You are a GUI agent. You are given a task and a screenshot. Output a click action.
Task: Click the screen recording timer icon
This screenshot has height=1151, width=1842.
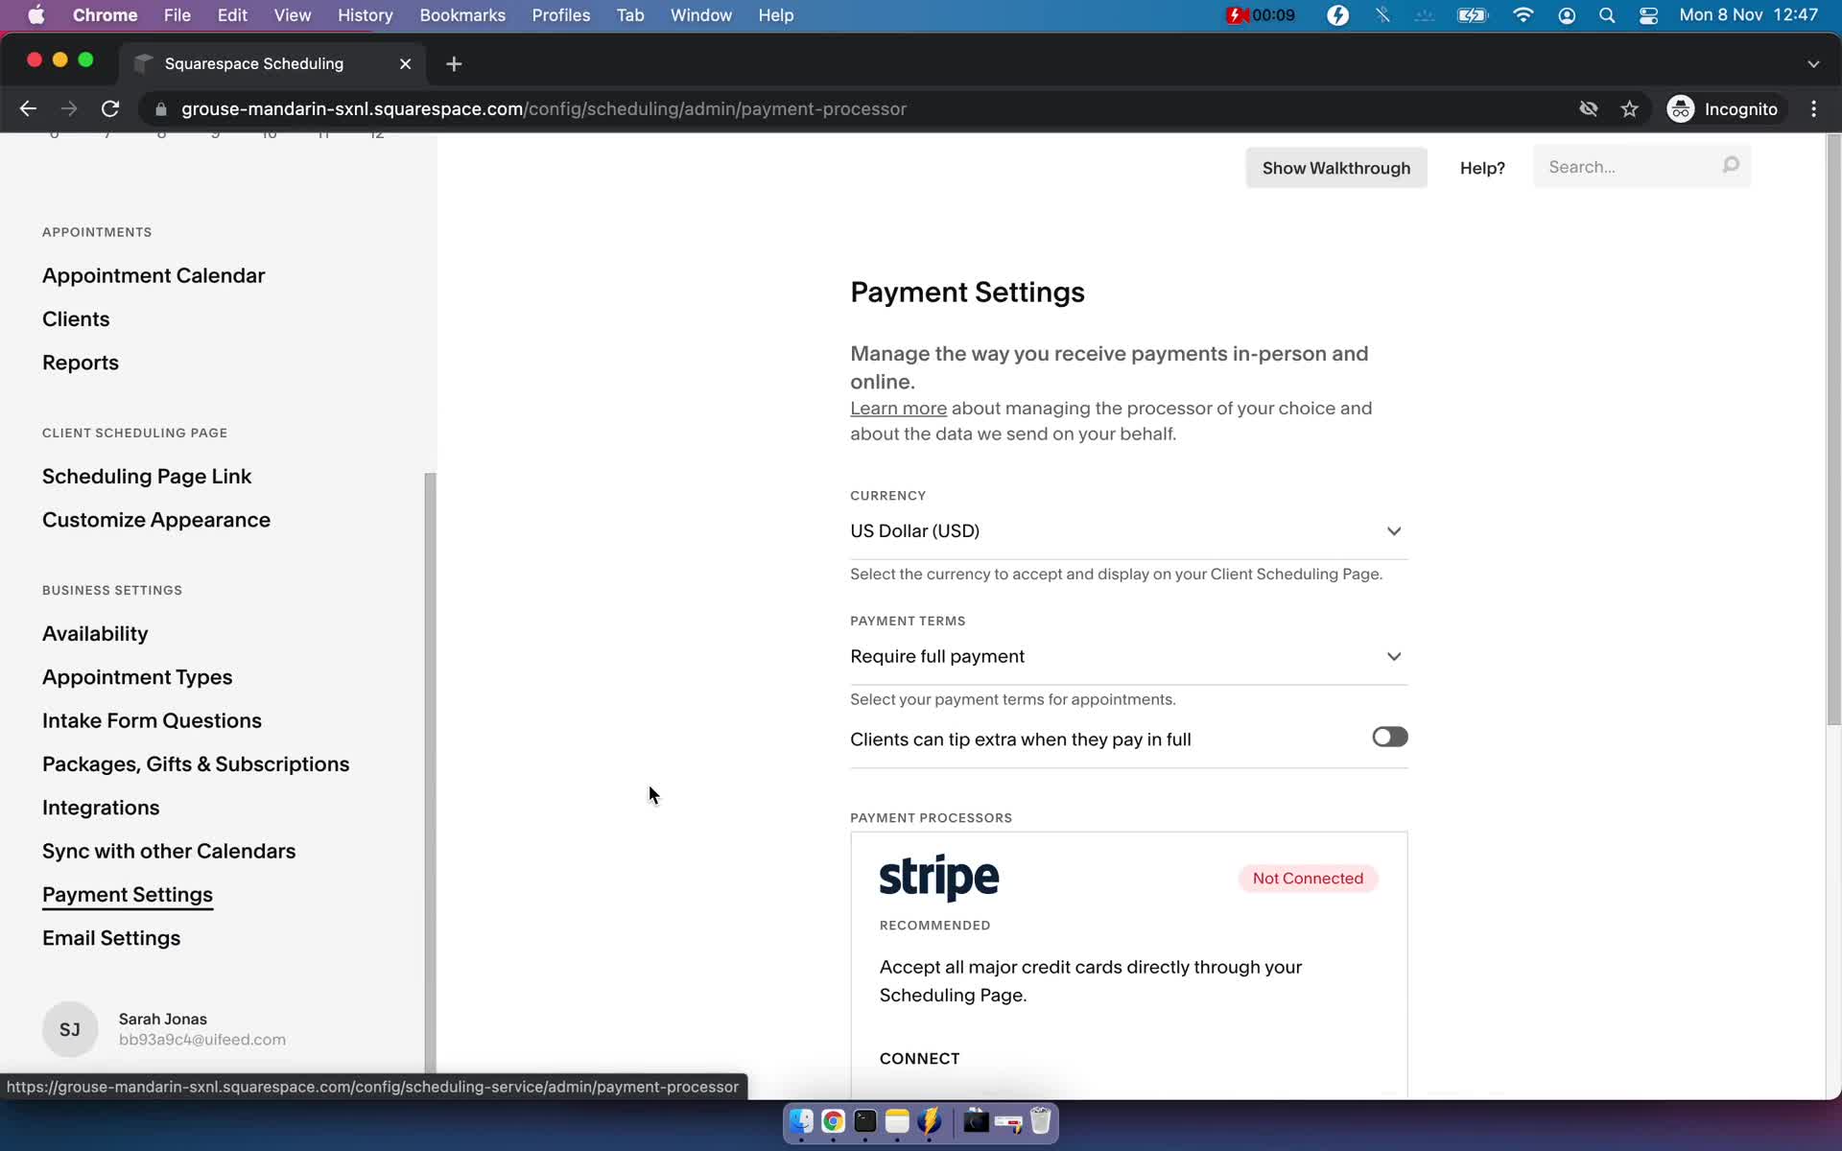pos(1260,15)
